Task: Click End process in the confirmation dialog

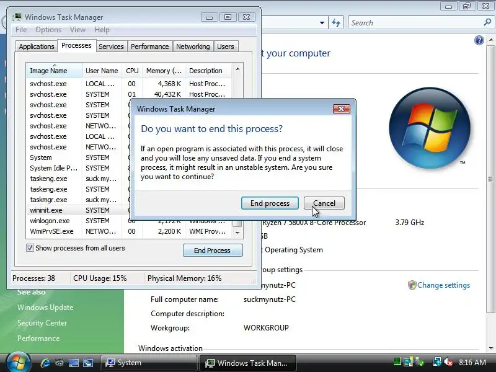Action: (x=270, y=203)
